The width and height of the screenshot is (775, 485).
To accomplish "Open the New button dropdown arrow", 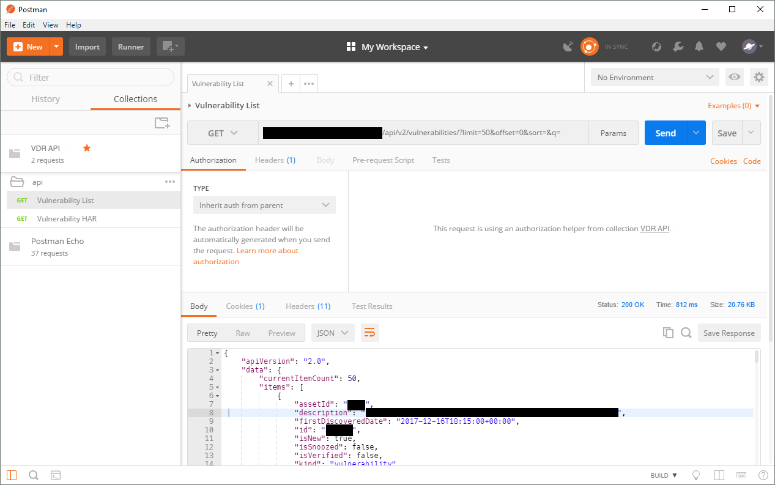I will (x=56, y=46).
